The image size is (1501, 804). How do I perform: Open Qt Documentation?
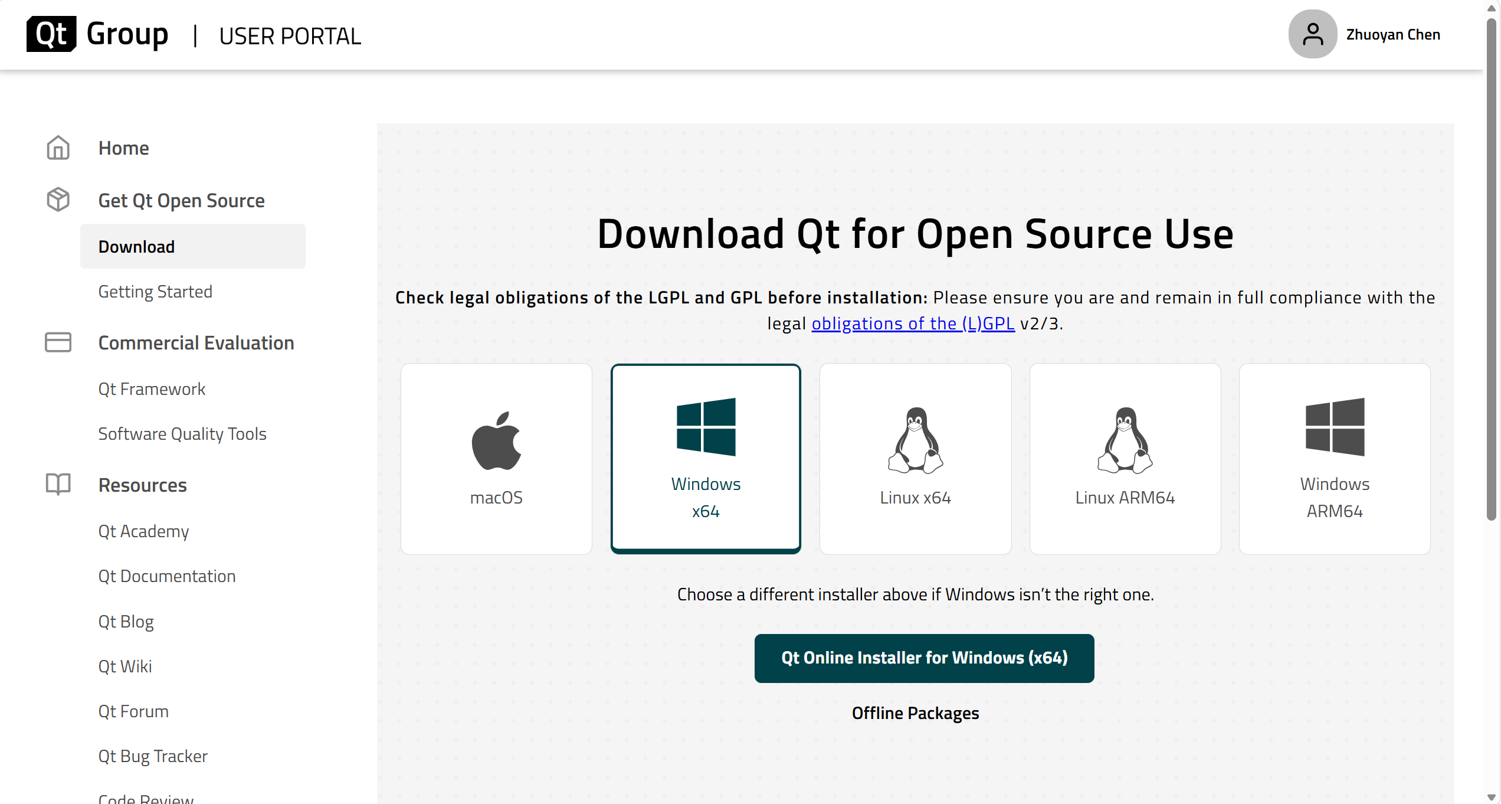(x=167, y=576)
